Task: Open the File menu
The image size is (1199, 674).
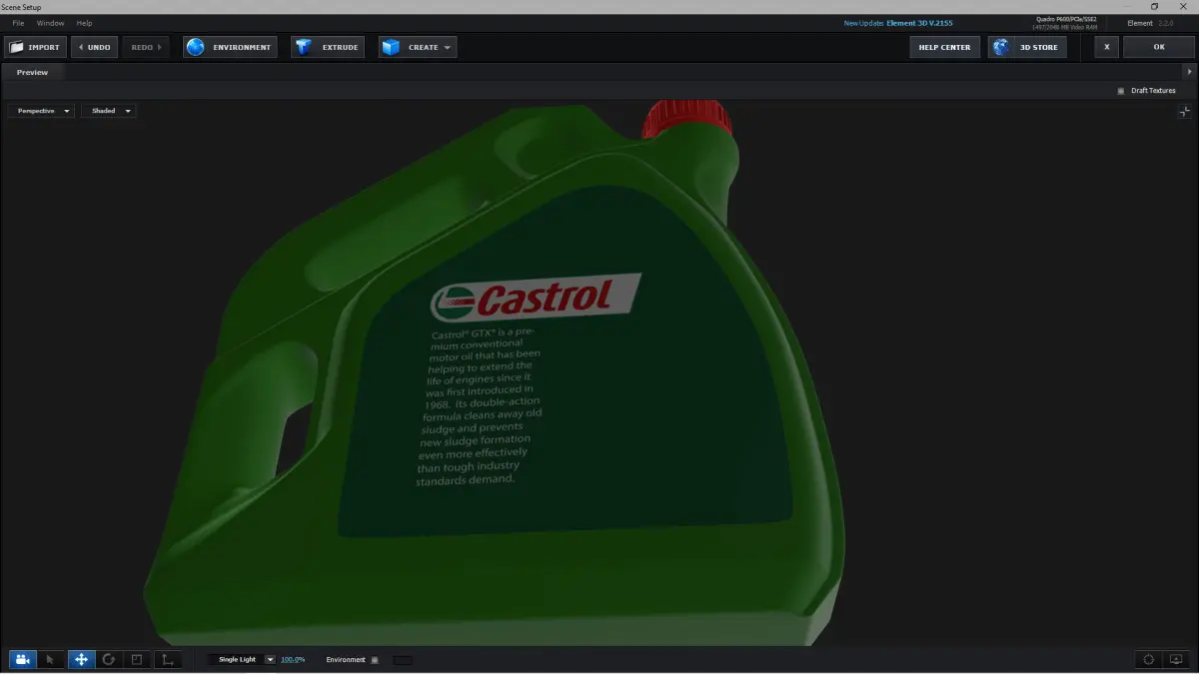Action: [x=18, y=23]
